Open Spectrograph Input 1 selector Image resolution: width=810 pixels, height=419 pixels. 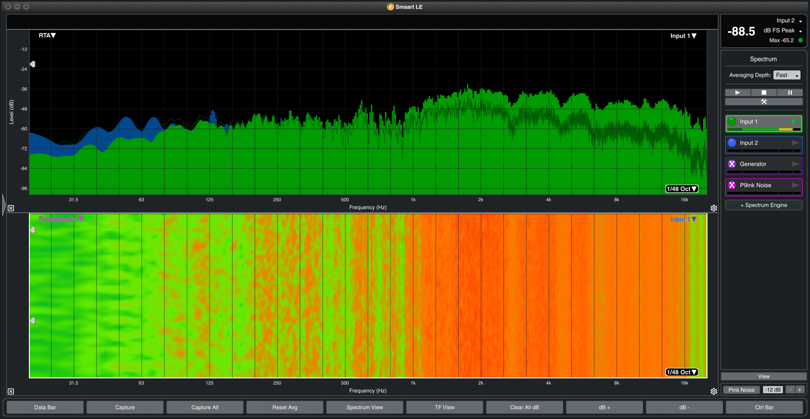[x=683, y=219]
